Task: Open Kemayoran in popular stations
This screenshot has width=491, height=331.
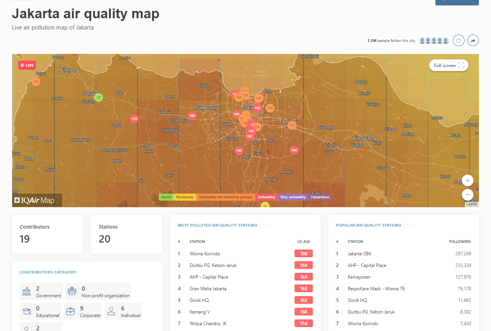Action: point(359,277)
